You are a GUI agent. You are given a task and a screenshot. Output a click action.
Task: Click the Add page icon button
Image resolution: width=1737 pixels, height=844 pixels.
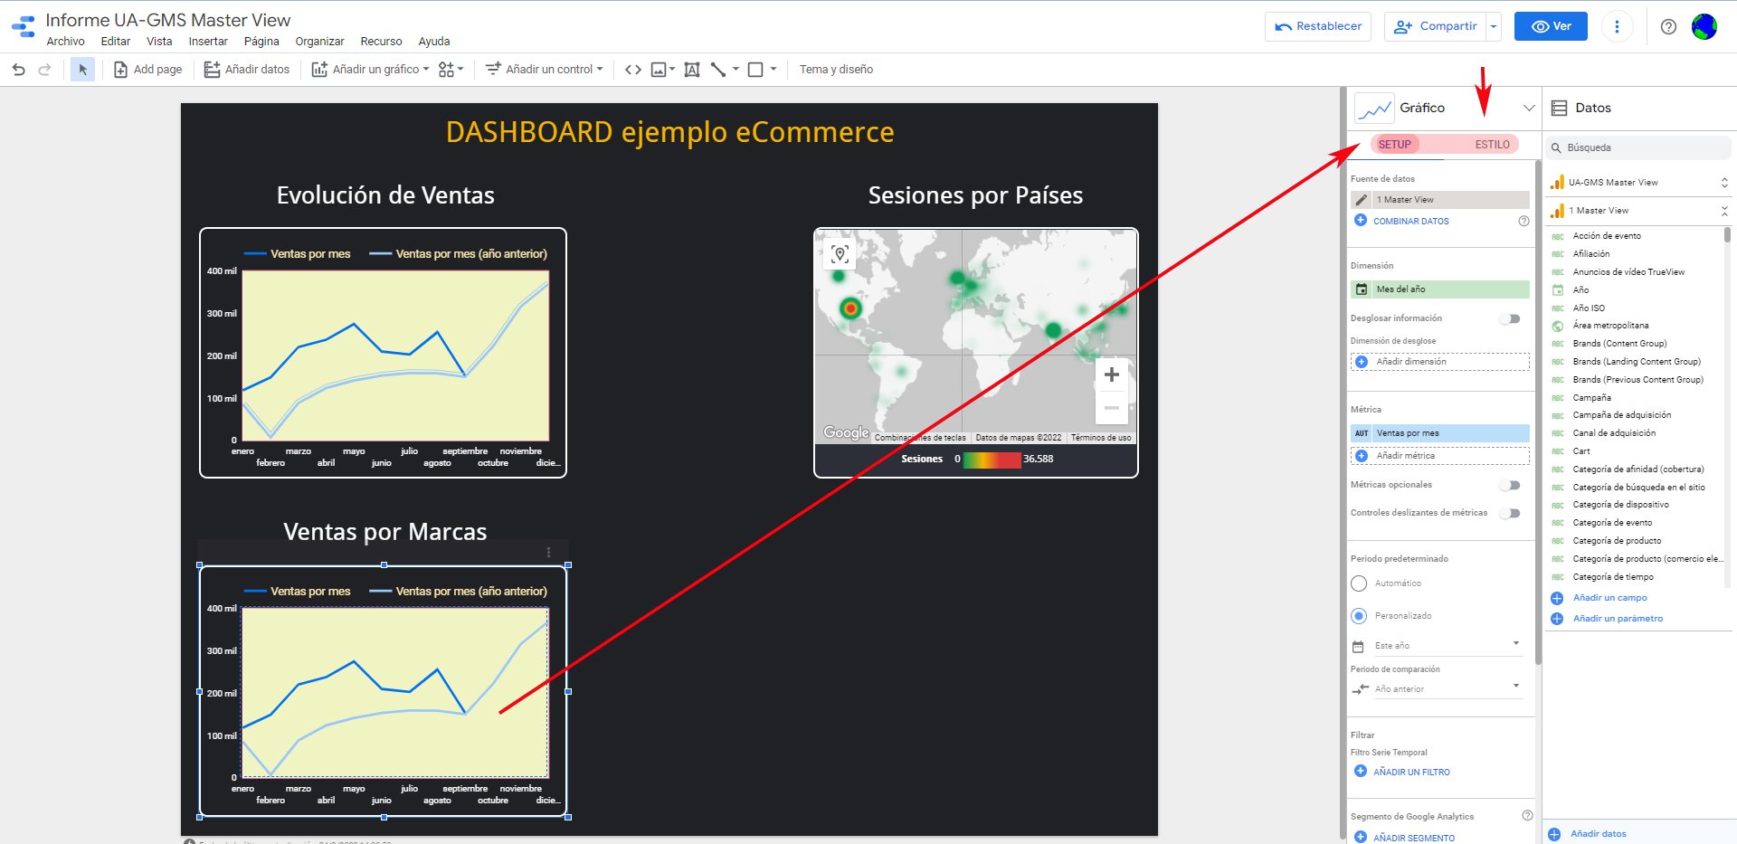147,70
